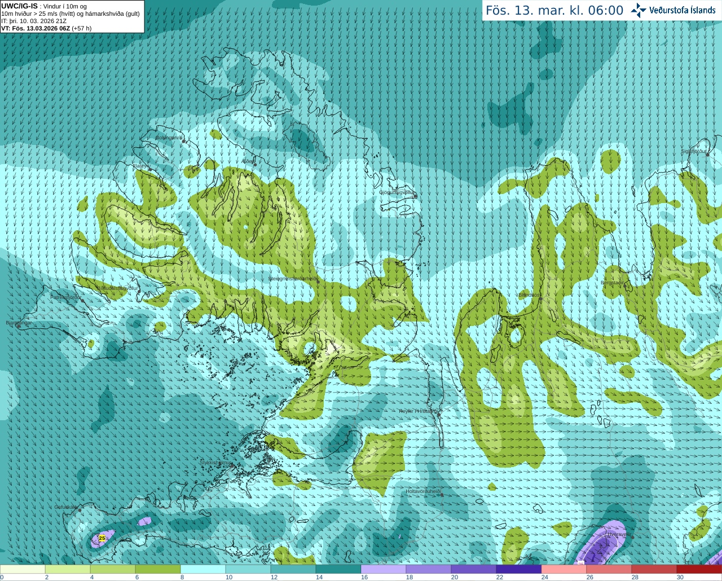Click the legend scale number 24
722x581 pixels.
click(545, 577)
